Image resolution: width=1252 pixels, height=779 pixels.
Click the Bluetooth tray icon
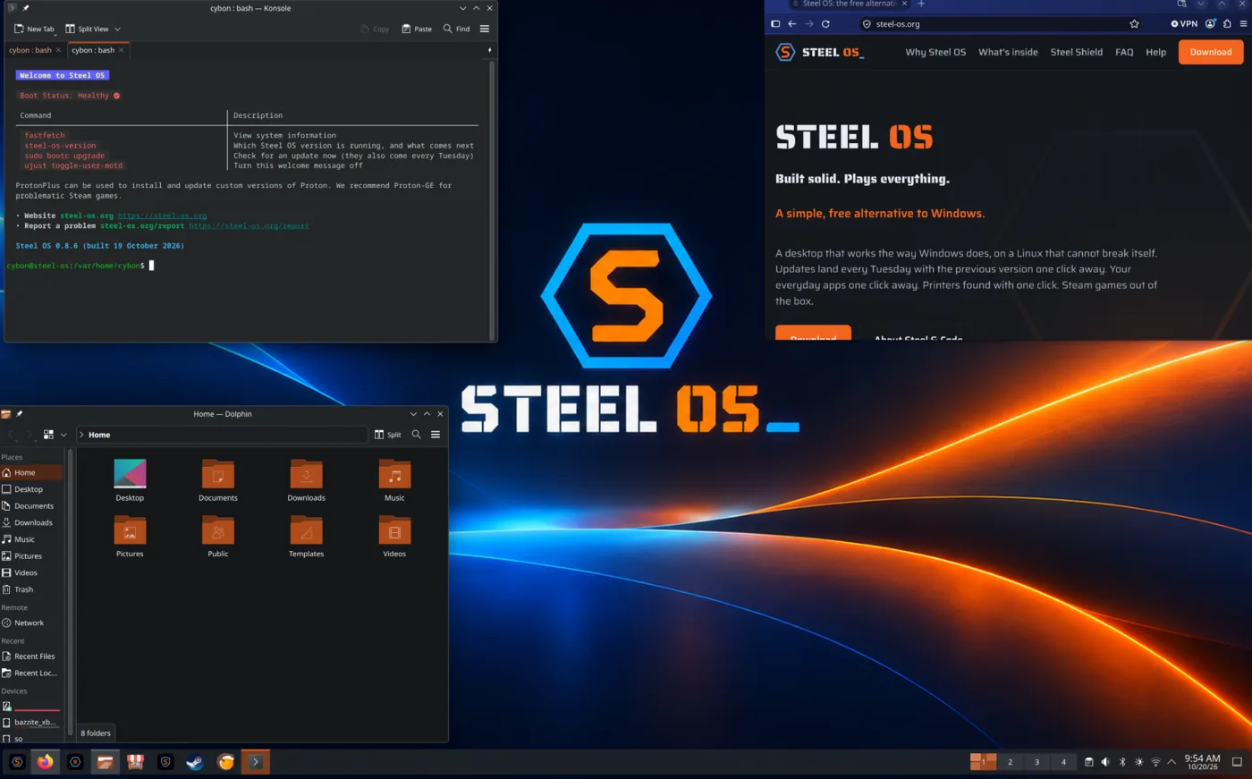(x=1122, y=762)
